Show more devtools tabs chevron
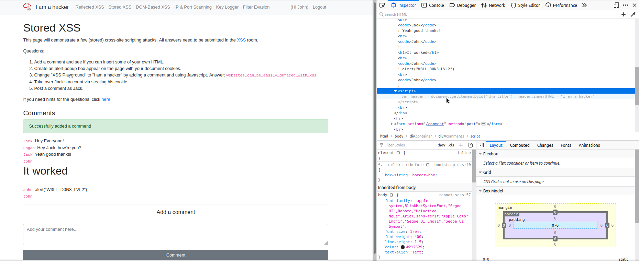This screenshot has height=261, width=639. (x=584, y=5)
